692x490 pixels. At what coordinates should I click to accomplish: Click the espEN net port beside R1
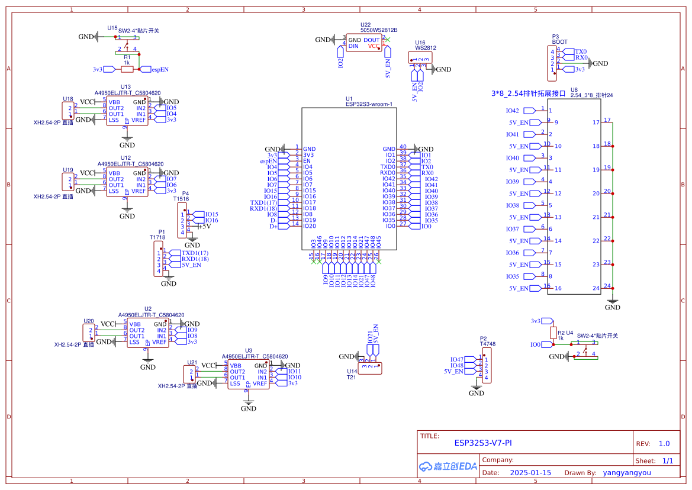click(154, 69)
